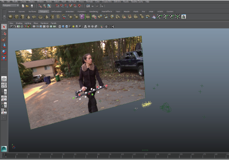This screenshot has height=160, width=229.
Task: Toggle Use all lights yellow sphere
Action: (x=73, y=26)
